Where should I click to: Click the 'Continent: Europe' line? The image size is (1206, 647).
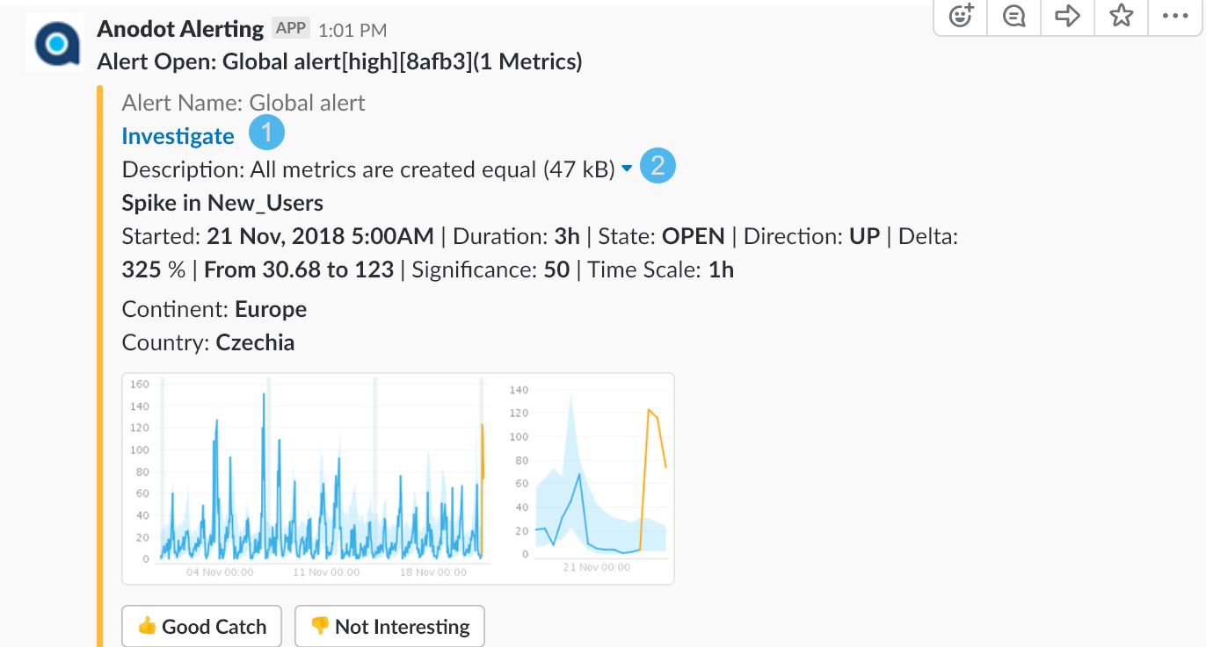tap(214, 309)
